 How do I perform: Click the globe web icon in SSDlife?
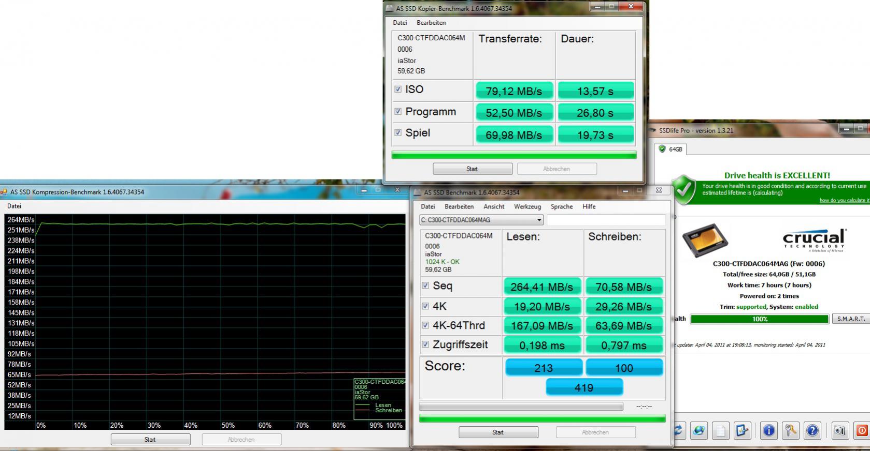699,430
